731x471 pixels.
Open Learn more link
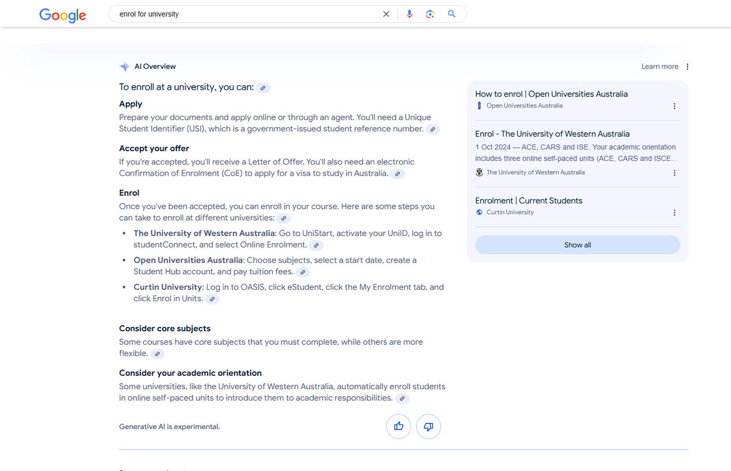point(660,66)
